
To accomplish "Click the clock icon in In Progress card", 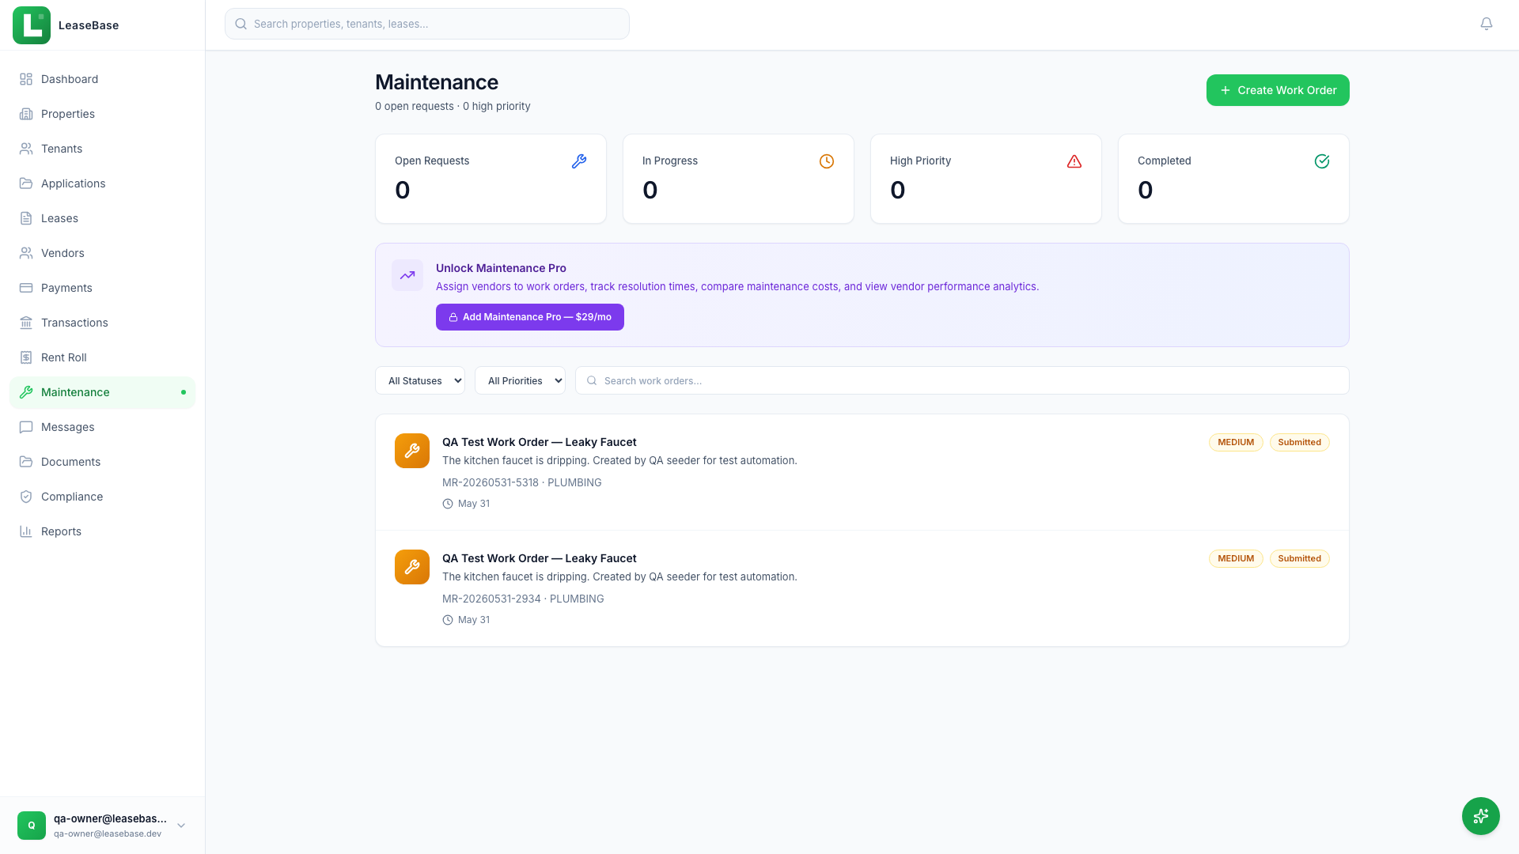I will point(827,161).
